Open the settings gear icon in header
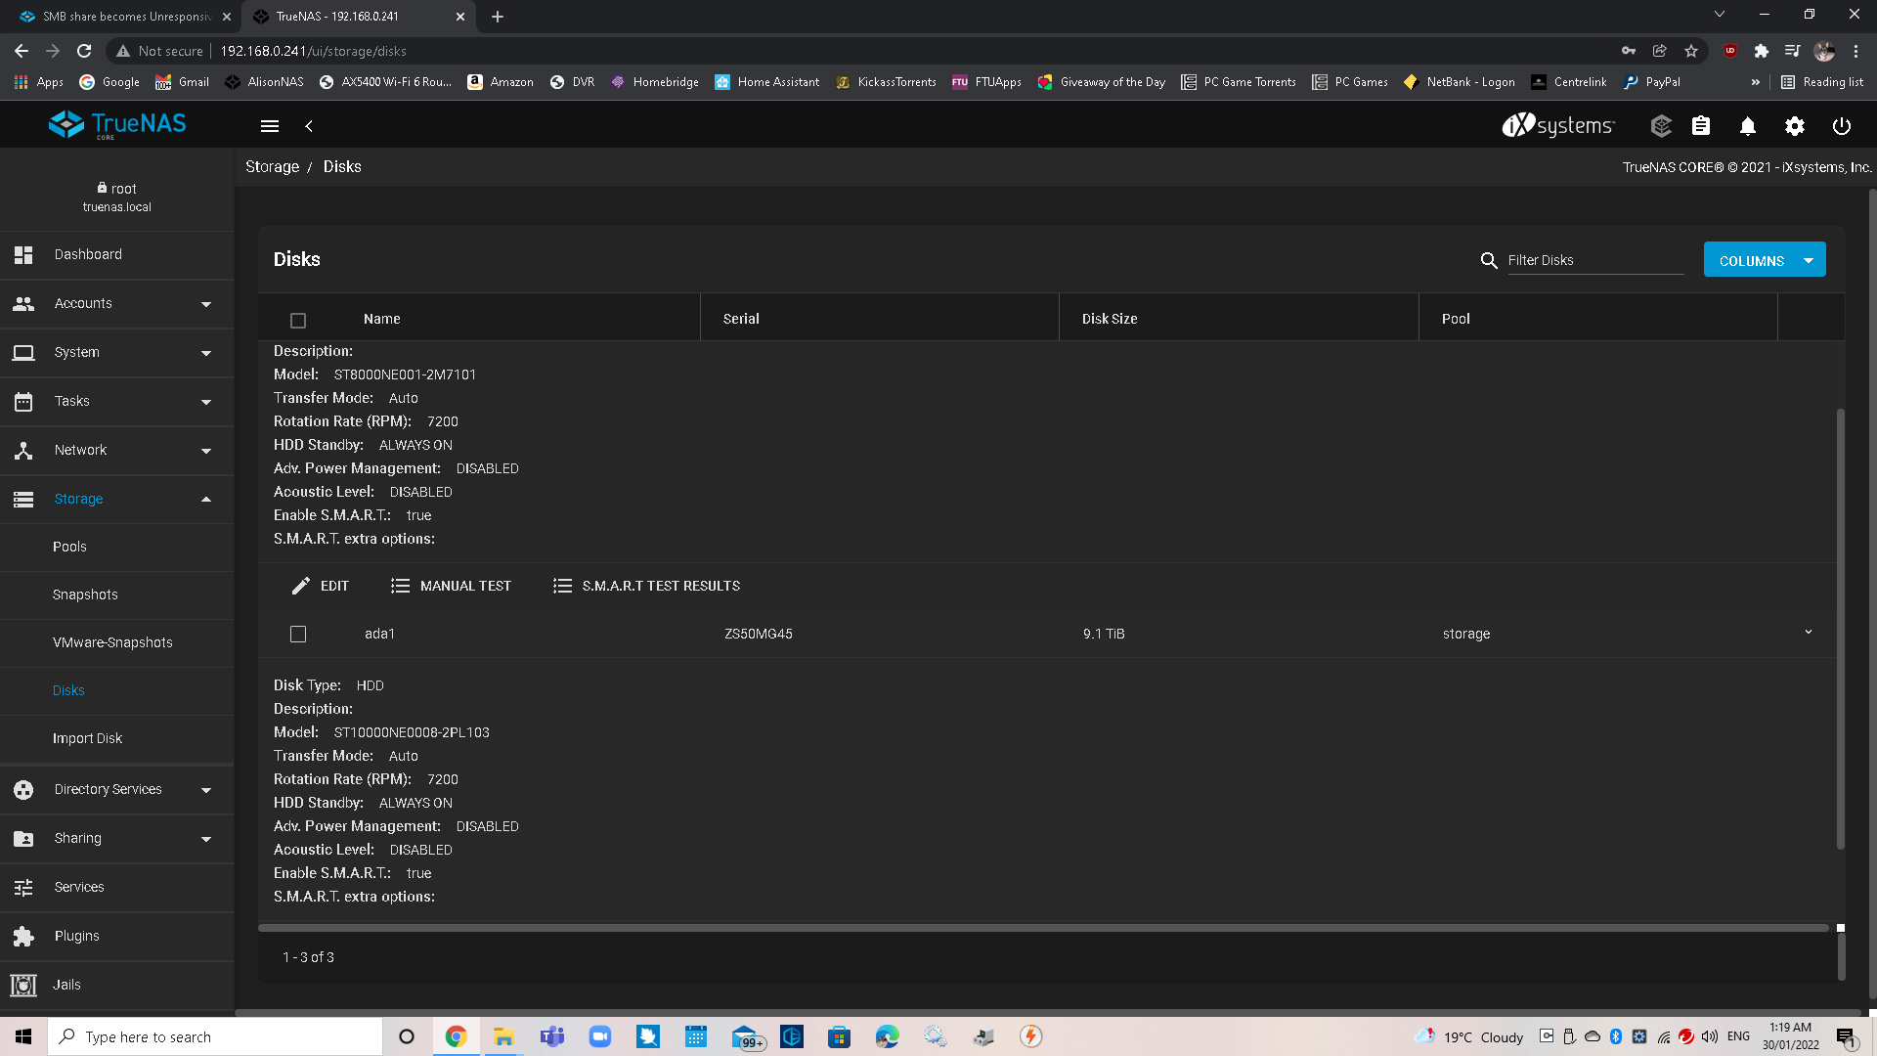Image resolution: width=1877 pixels, height=1056 pixels. [1795, 126]
